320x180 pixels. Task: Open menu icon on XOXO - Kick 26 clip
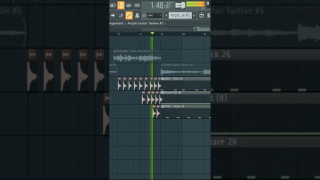coord(162,79)
